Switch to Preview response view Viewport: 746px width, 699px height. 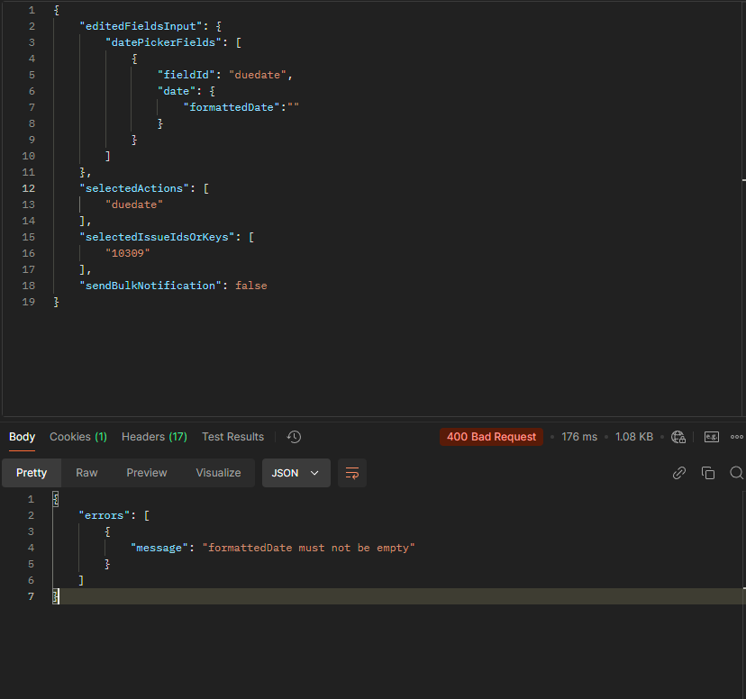point(146,473)
